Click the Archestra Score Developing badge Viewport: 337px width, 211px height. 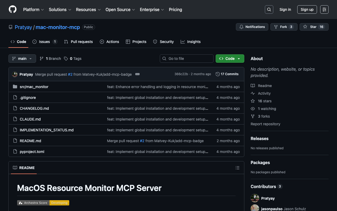[43, 203]
